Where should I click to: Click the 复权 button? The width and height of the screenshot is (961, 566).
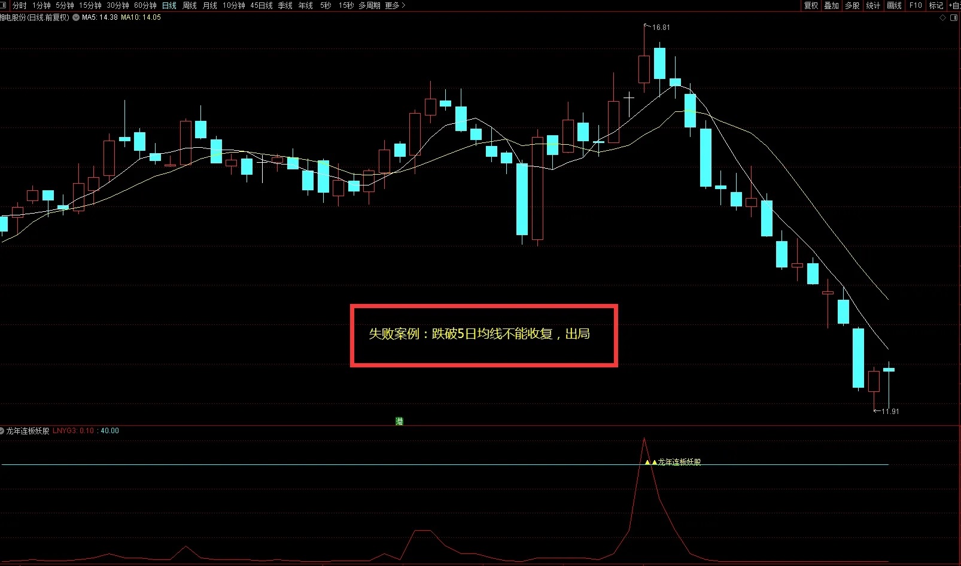pos(811,5)
